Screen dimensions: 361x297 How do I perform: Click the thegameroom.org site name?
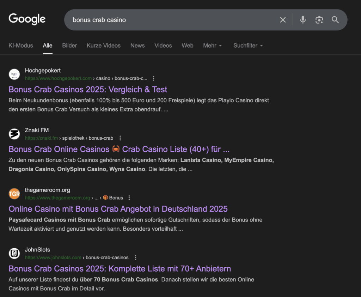(48, 190)
